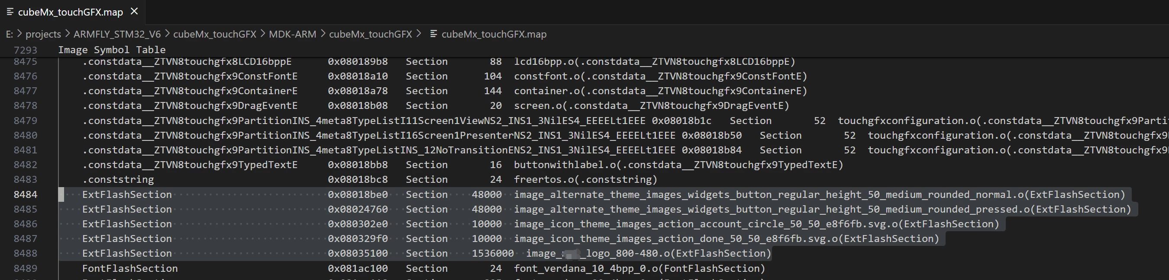The height and width of the screenshot is (280, 1169).
Task: Click the size value 1536000
Action: pyautogui.click(x=493, y=254)
